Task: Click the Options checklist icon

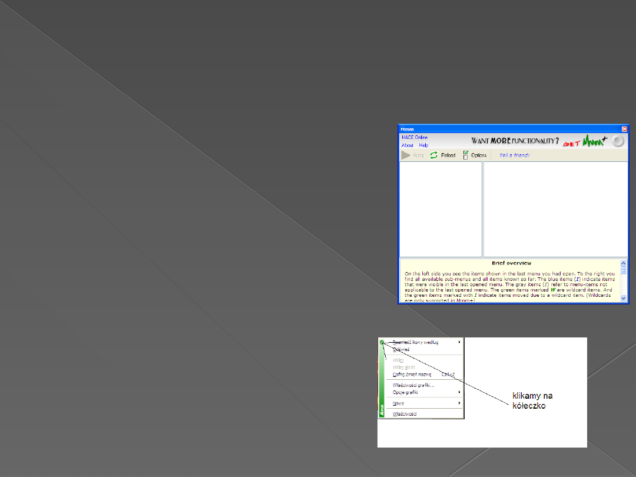Action: (x=466, y=155)
